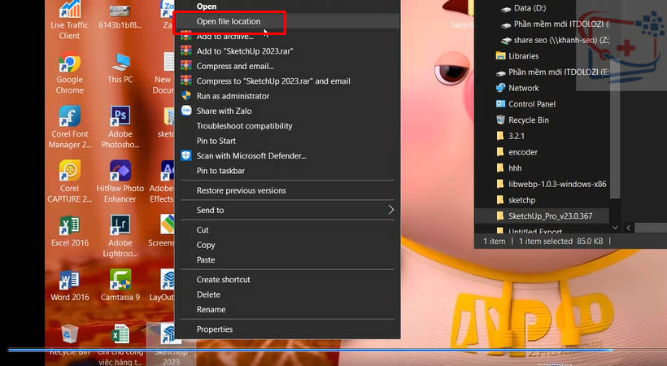Select SketchUp_Pro_v23.0.367 folder in tree
Screen dimensions: 667x366
tap(550, 216)
